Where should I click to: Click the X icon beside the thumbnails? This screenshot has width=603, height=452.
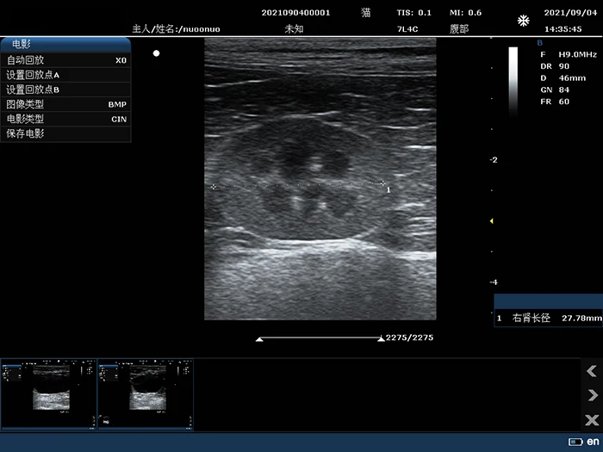[x=591, y=419]
